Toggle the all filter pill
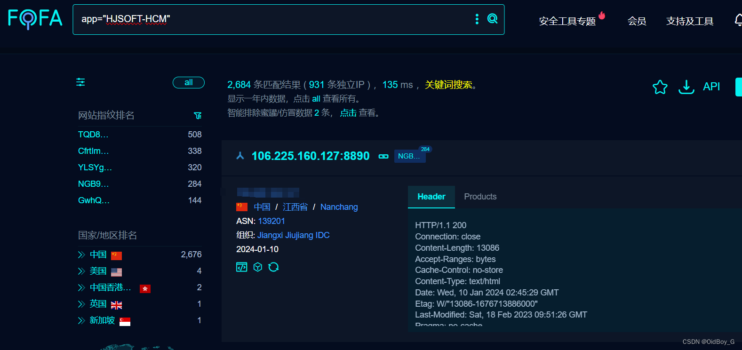Viewport: 742px width, 350px height. click(x=189, y=82)
